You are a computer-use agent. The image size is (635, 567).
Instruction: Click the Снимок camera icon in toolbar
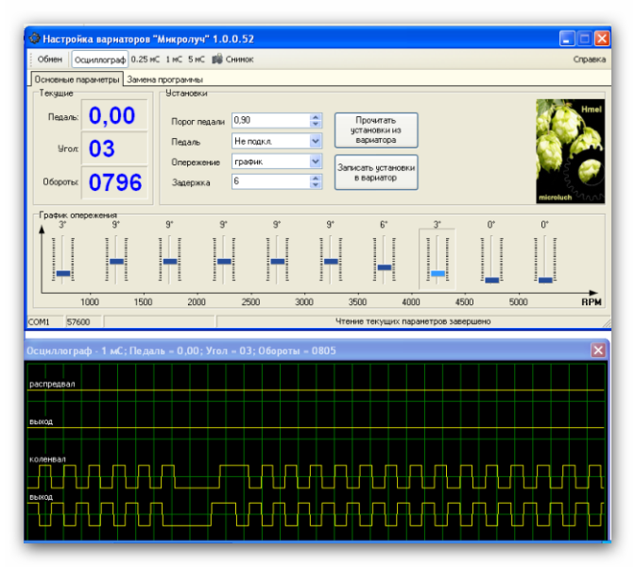[217, 60]
